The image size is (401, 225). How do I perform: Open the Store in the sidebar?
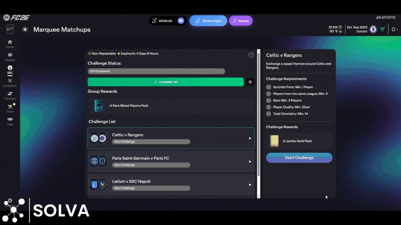pyautogui.click(x=10, y=109)
